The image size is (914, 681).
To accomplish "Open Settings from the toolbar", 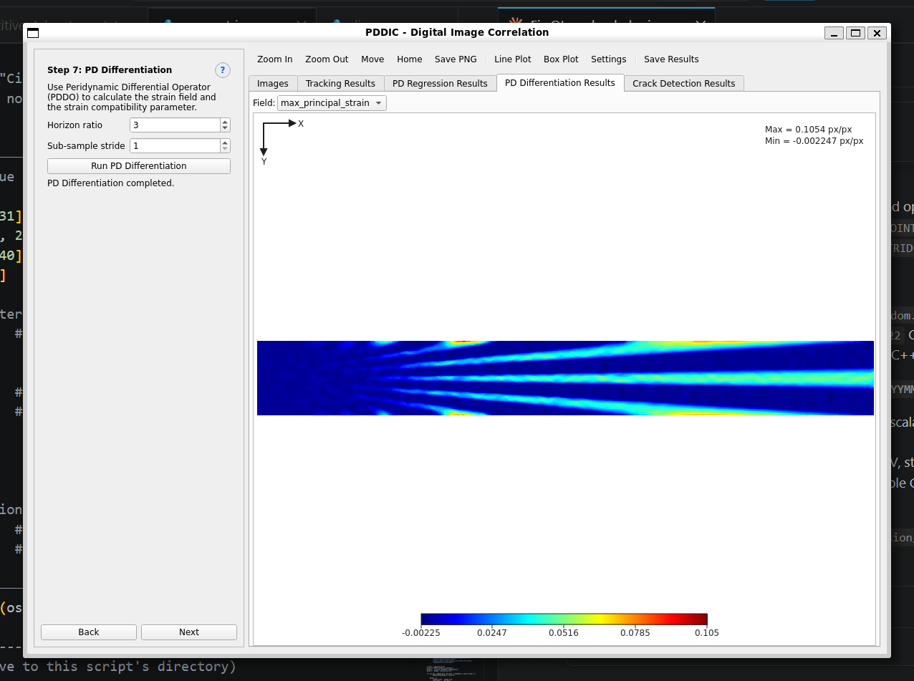I will 609,59.
